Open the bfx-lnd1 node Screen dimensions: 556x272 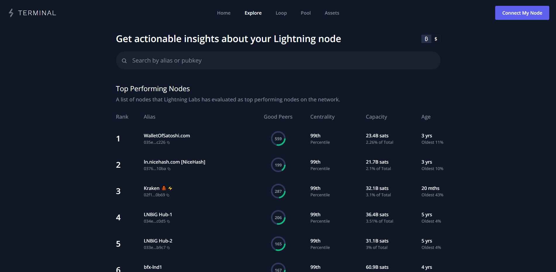pos(153,267)
